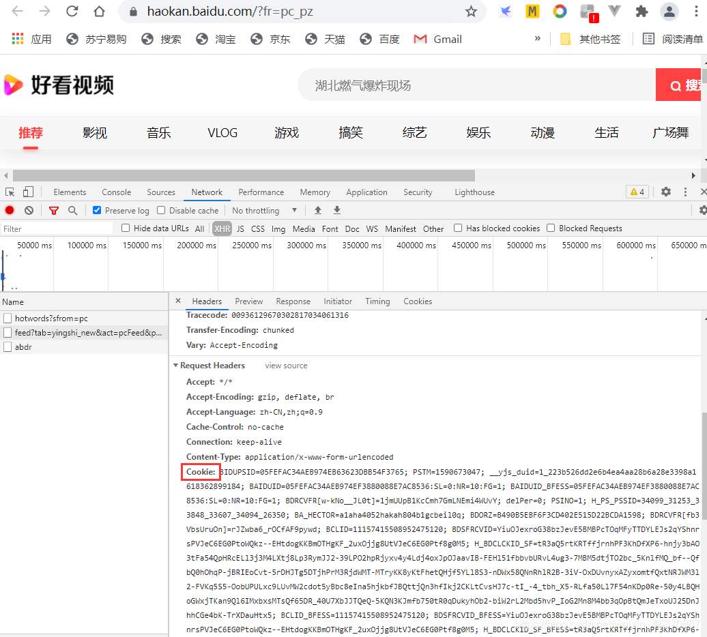Open the Chrome profile avatar
This screenshot has height=637, width=707.
tap(669, 12)
